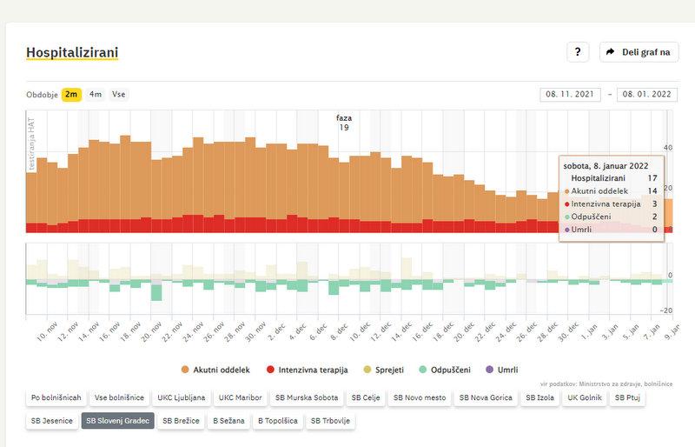Viewport: 695px width, 447px height.
Task: Click the Deli graf na share button
Action: [639, 52]
